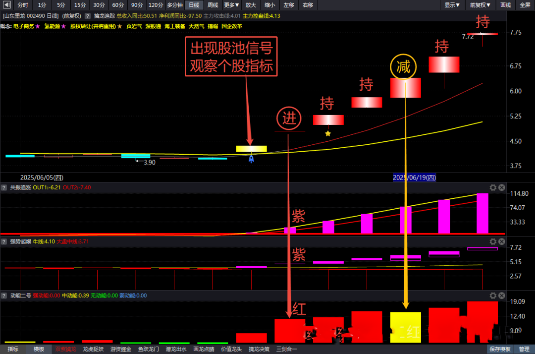Click the 保存模板 button
The width and height of the screenshot is (535, 354).
pos(500,349)
